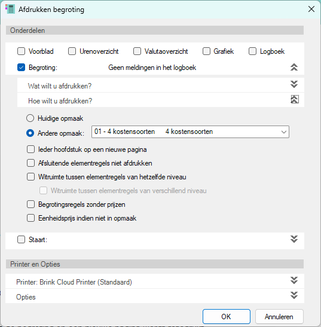Click the Annuleren button
This screenshot has height=327, width=321.
[279, 317]
